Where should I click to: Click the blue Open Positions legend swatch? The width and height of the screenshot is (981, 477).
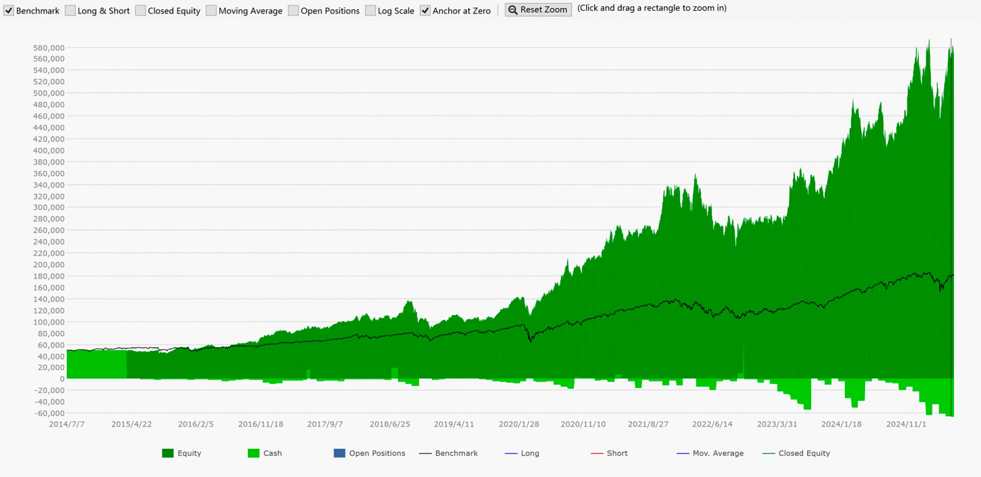click(x=340, y=453)
